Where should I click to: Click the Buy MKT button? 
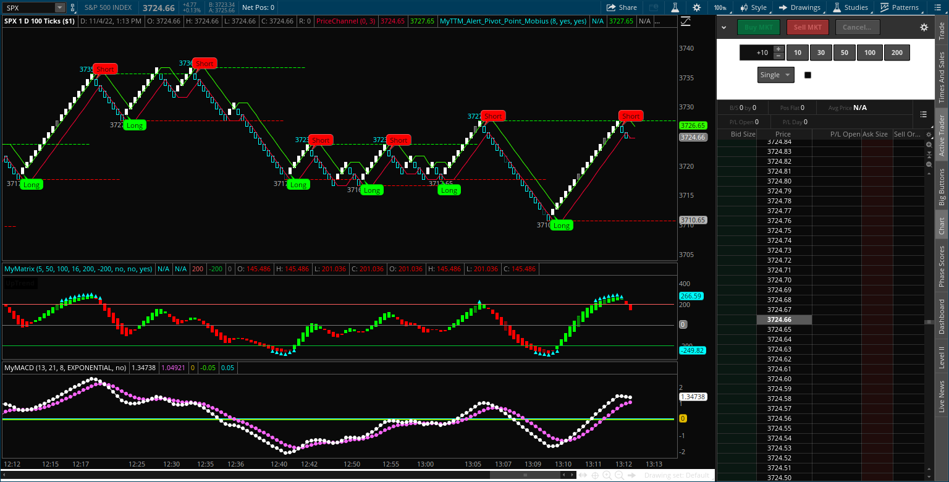(x=758, y=27)
